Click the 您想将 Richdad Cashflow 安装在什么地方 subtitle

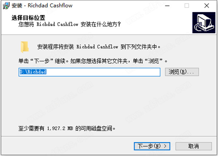click(x=69, y=24)
